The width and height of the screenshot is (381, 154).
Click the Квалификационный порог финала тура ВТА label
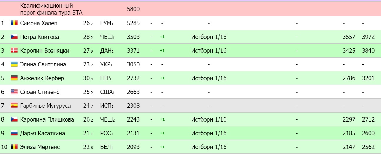pyautogui.click(x=51, y=9)
